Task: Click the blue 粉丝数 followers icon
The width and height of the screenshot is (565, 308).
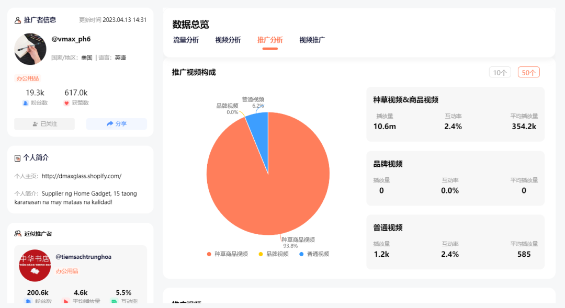Action: pyautogui.click(x=26, y=103)
